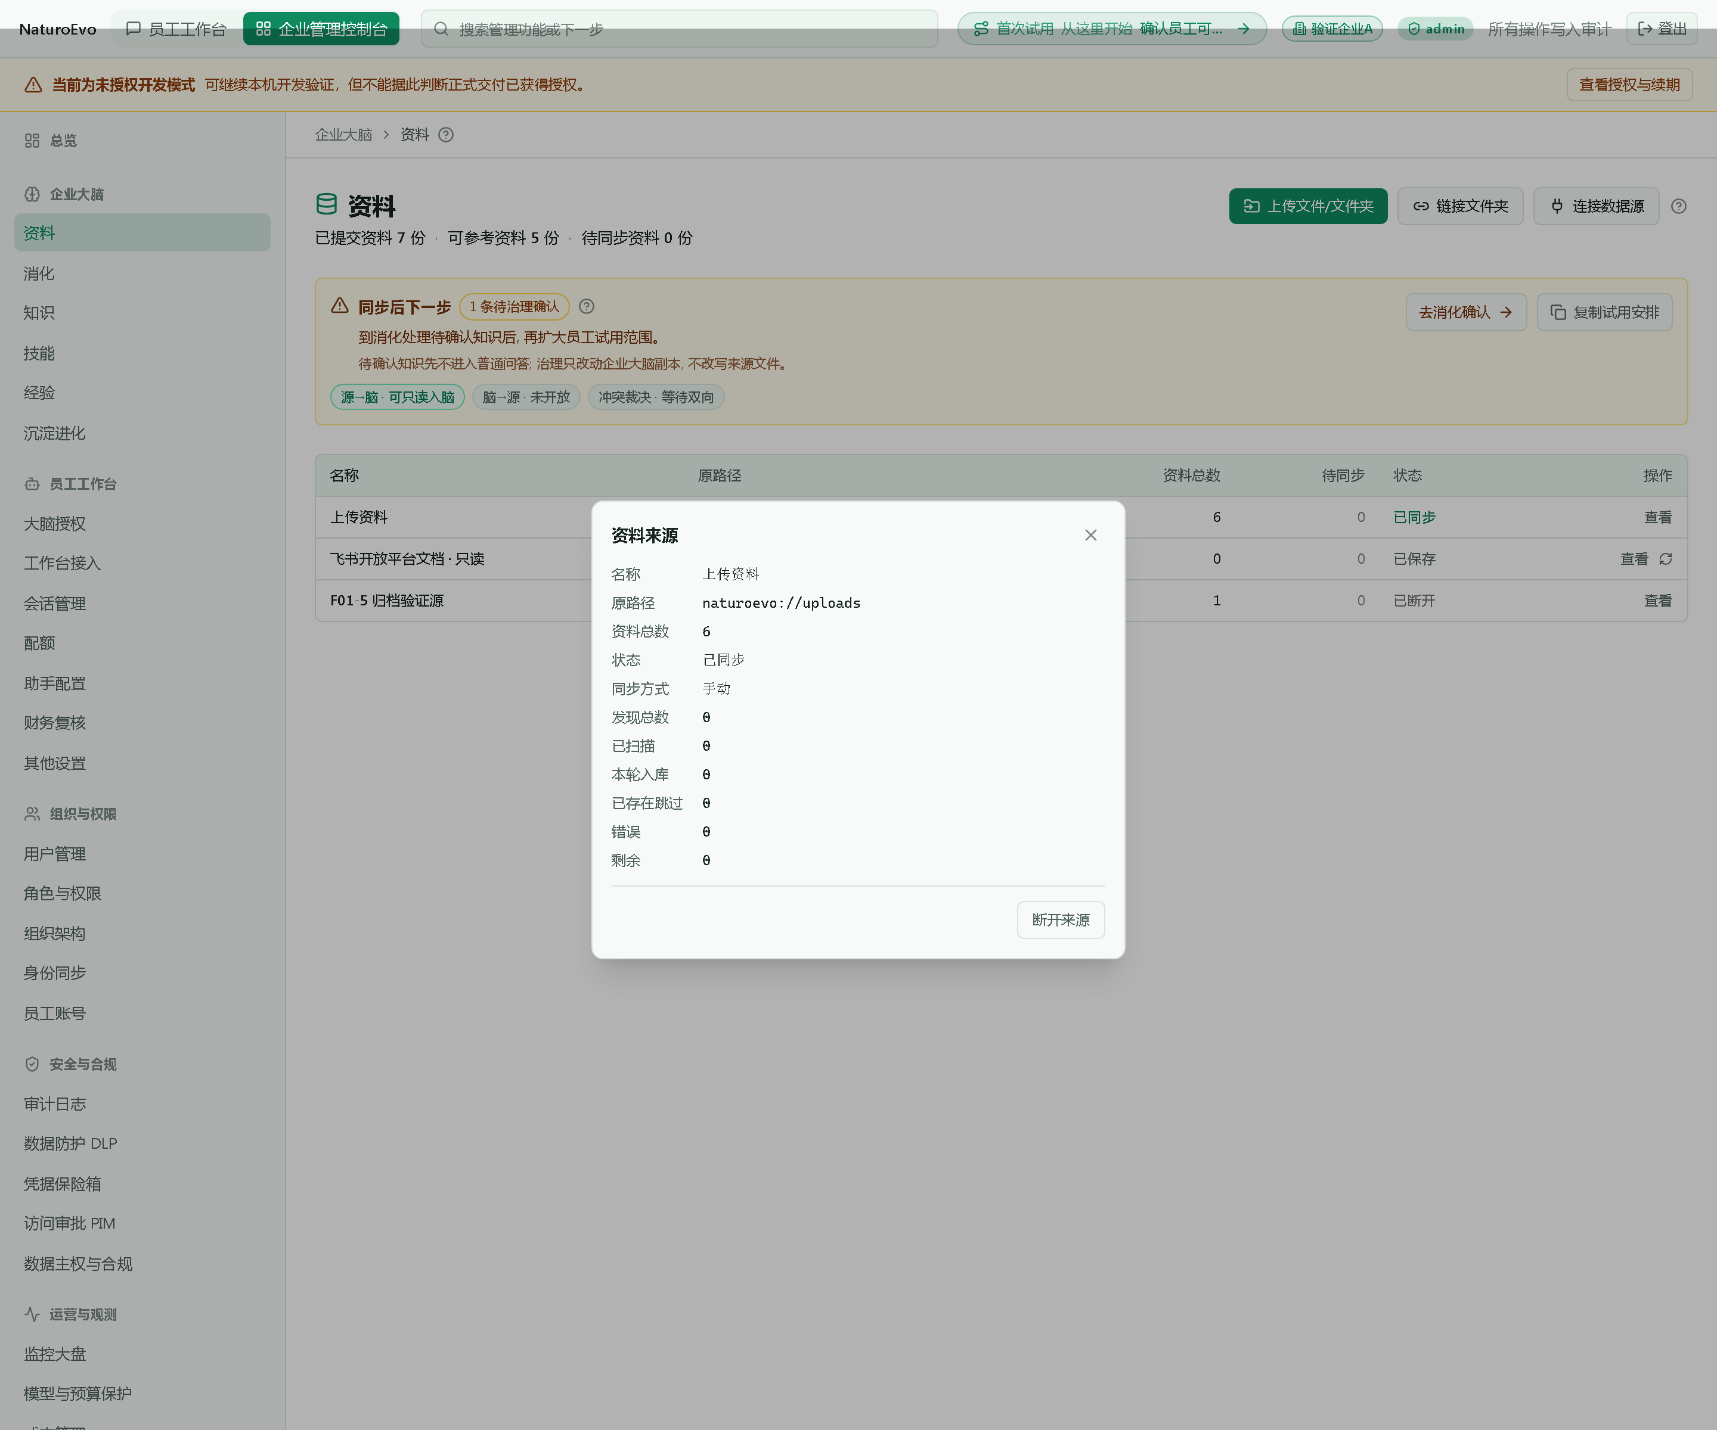Screen dimensions: 1717x1430
Task: Open 总览 in the sidebar
Action: coord(142,141)
